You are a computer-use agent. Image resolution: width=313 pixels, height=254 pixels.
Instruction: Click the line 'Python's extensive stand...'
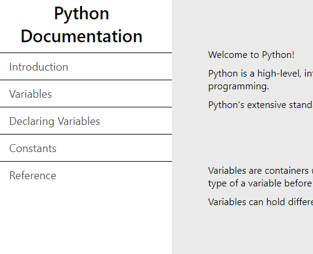point(261,105)
